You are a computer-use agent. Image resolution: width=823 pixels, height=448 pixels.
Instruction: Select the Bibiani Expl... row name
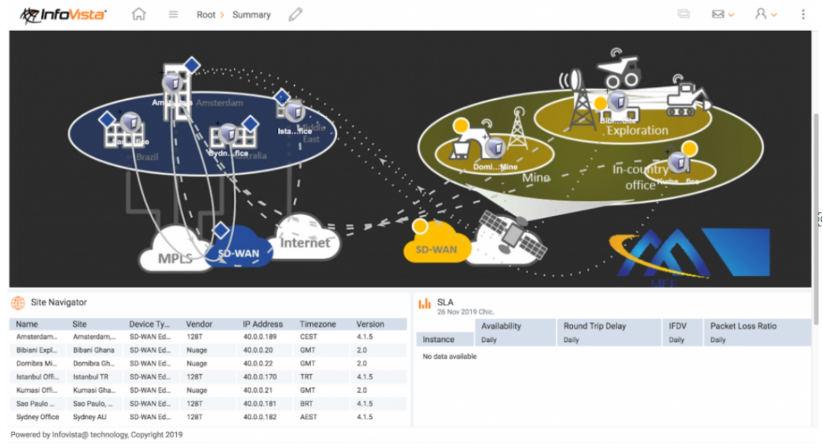[37, 350]
